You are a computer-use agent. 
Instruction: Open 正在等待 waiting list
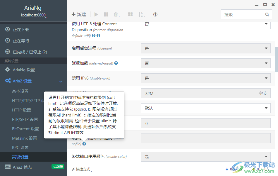[x=34, y=41]
